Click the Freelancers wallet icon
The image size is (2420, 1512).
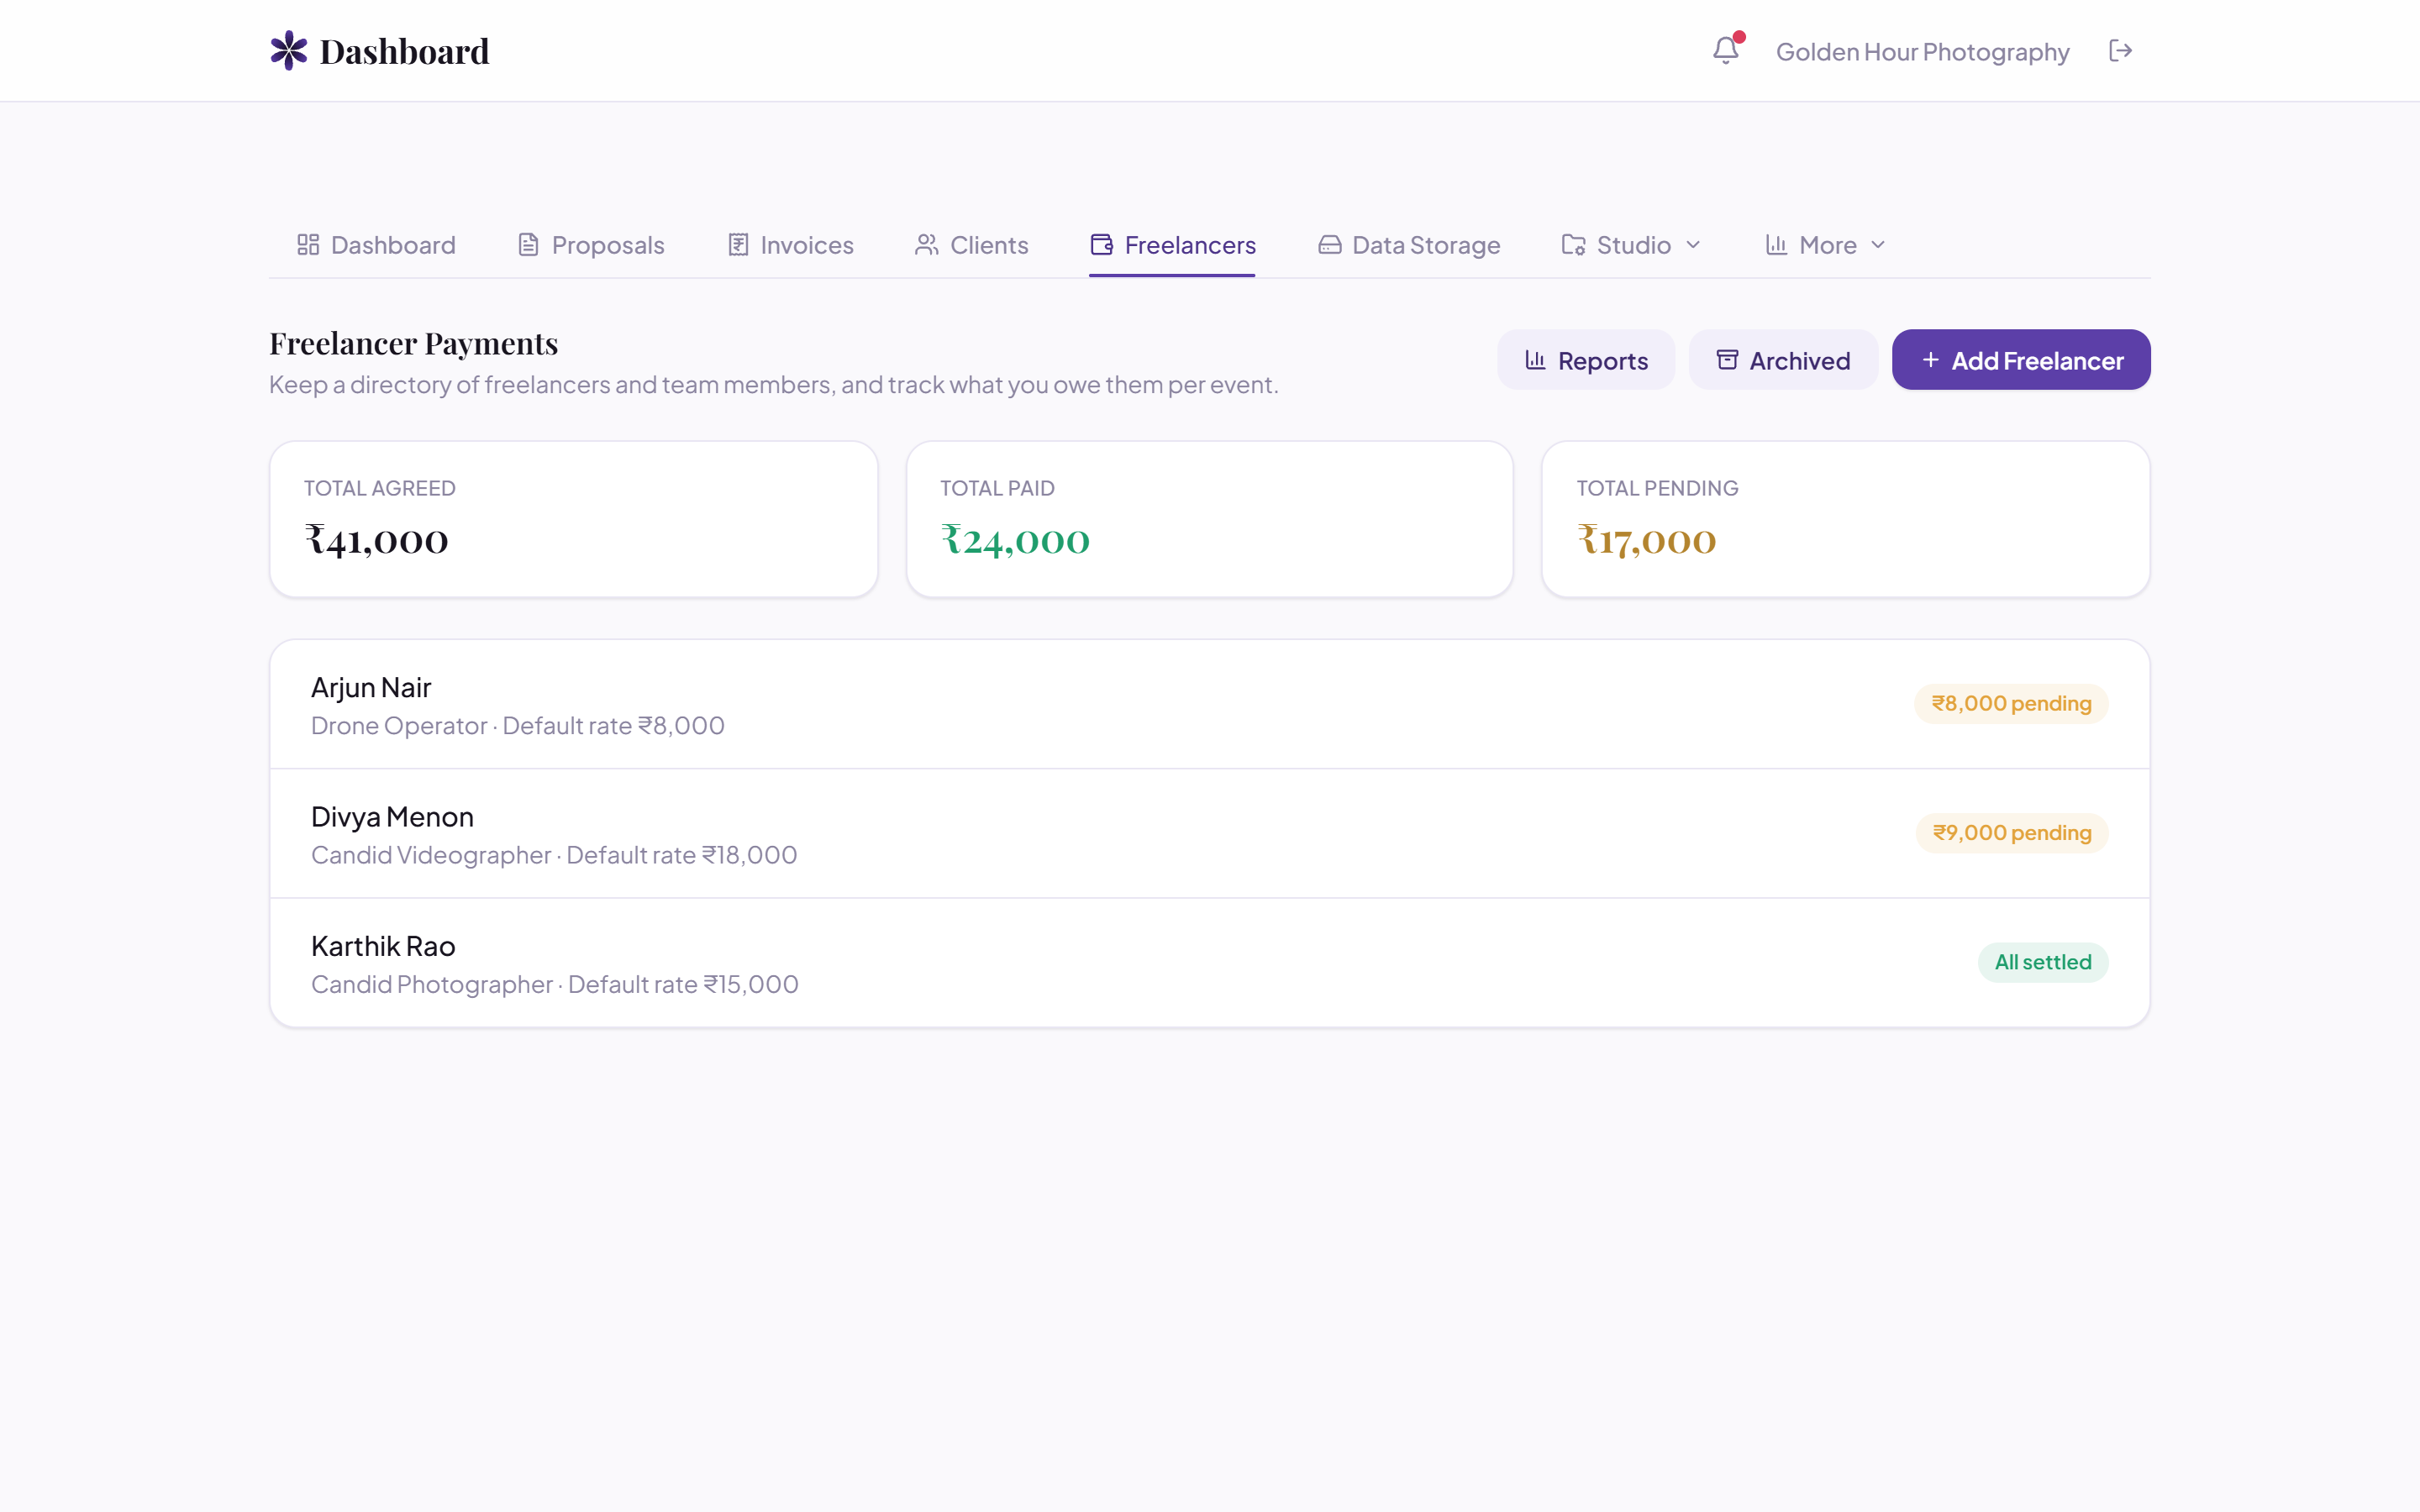coord(1102,245)
